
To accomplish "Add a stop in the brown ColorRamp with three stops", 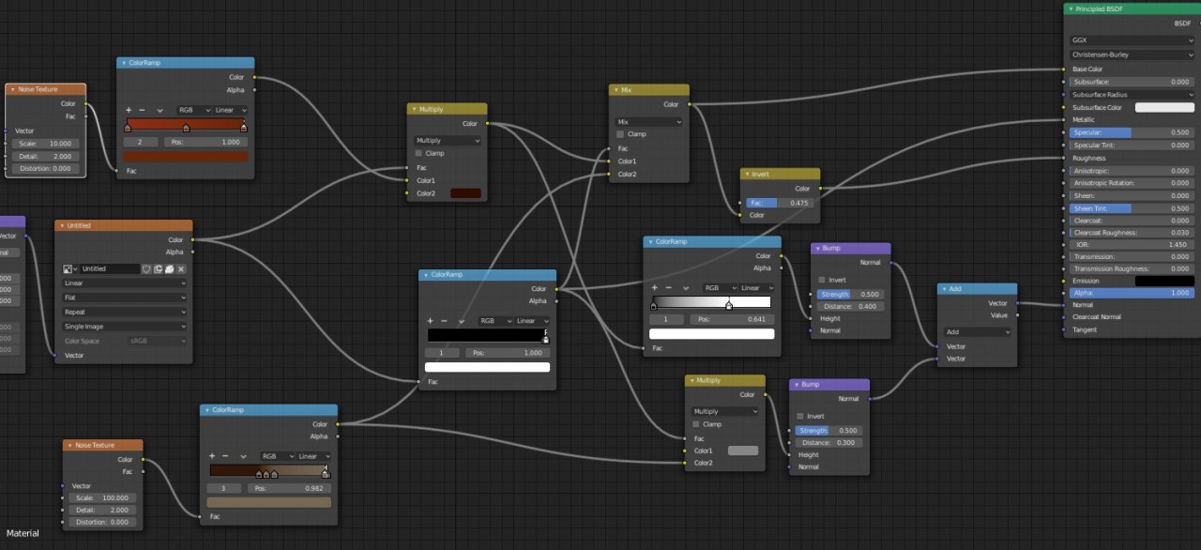I will (212, 456).
